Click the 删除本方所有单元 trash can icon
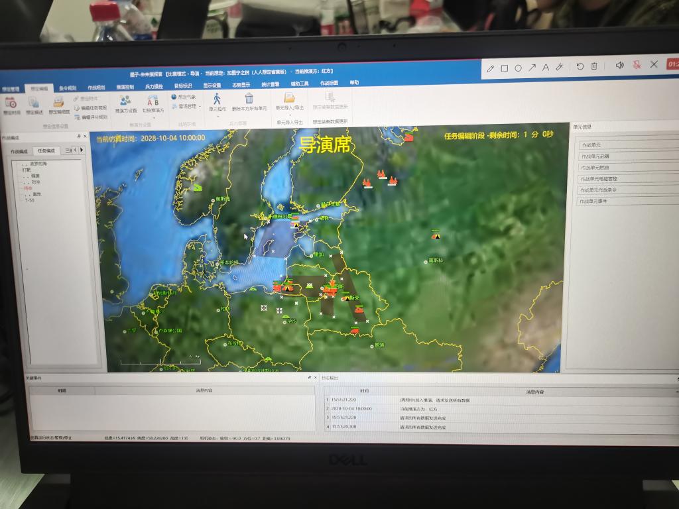This screenshot has height=509, width=679. click(249, 99)
